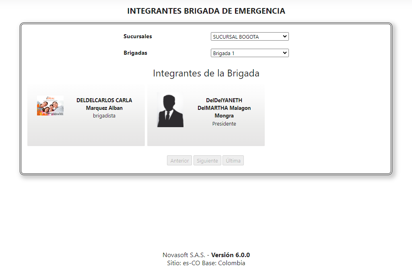Expand the SUCURSAL BOGOTA selector arrow
Viewport: 412px width, 270px height.
pos(285,36)
